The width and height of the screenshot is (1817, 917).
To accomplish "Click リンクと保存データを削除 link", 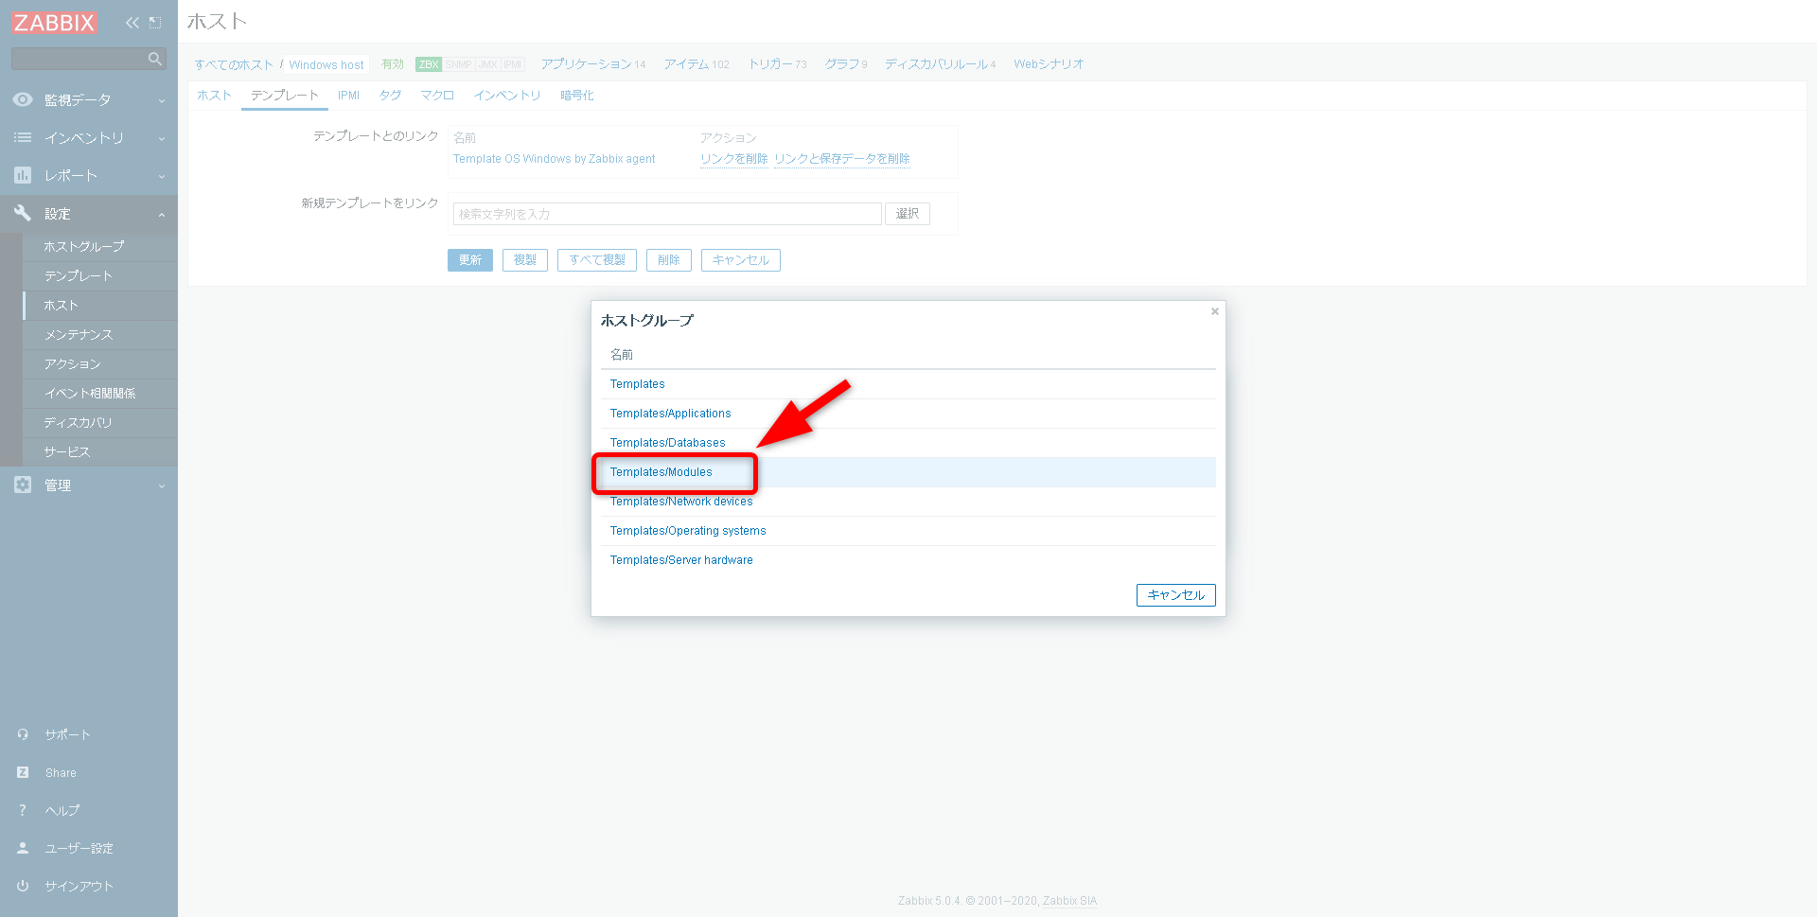I will click(842, 159).
